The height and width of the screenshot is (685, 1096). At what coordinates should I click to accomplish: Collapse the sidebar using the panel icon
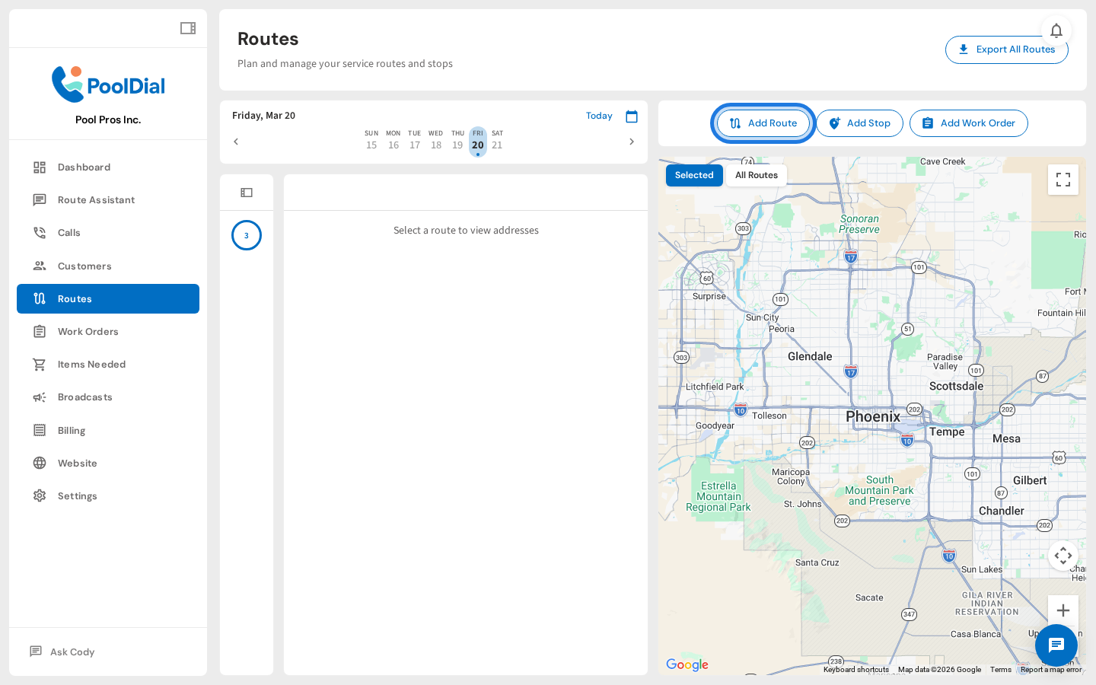click(x=187, y=27)
